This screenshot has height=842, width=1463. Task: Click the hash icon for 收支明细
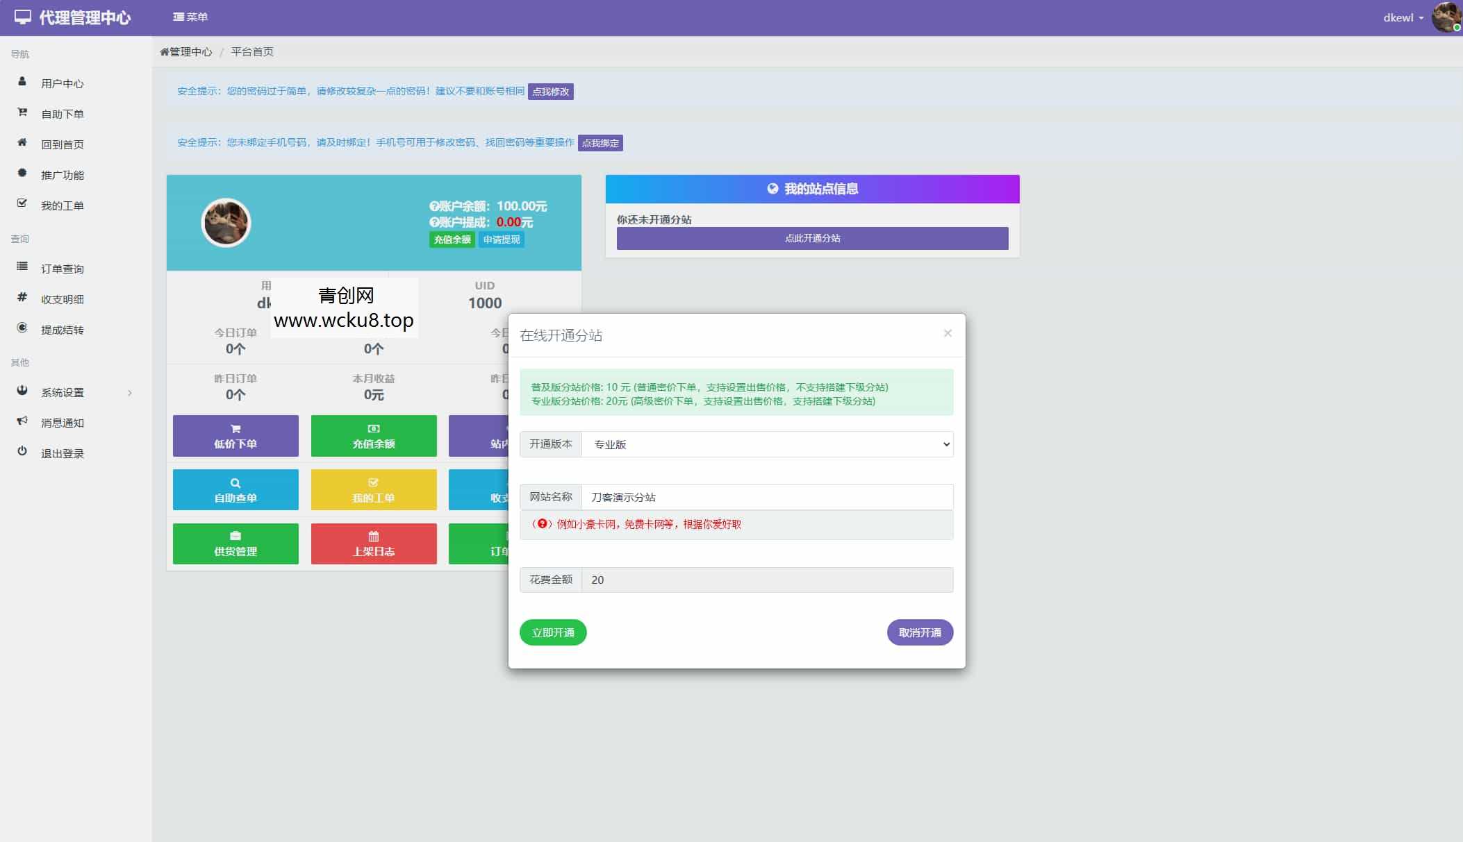[x=22, y=298]
